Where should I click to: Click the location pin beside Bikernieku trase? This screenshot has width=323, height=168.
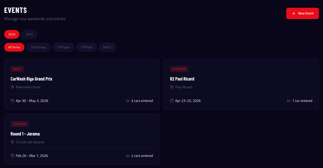12,87
